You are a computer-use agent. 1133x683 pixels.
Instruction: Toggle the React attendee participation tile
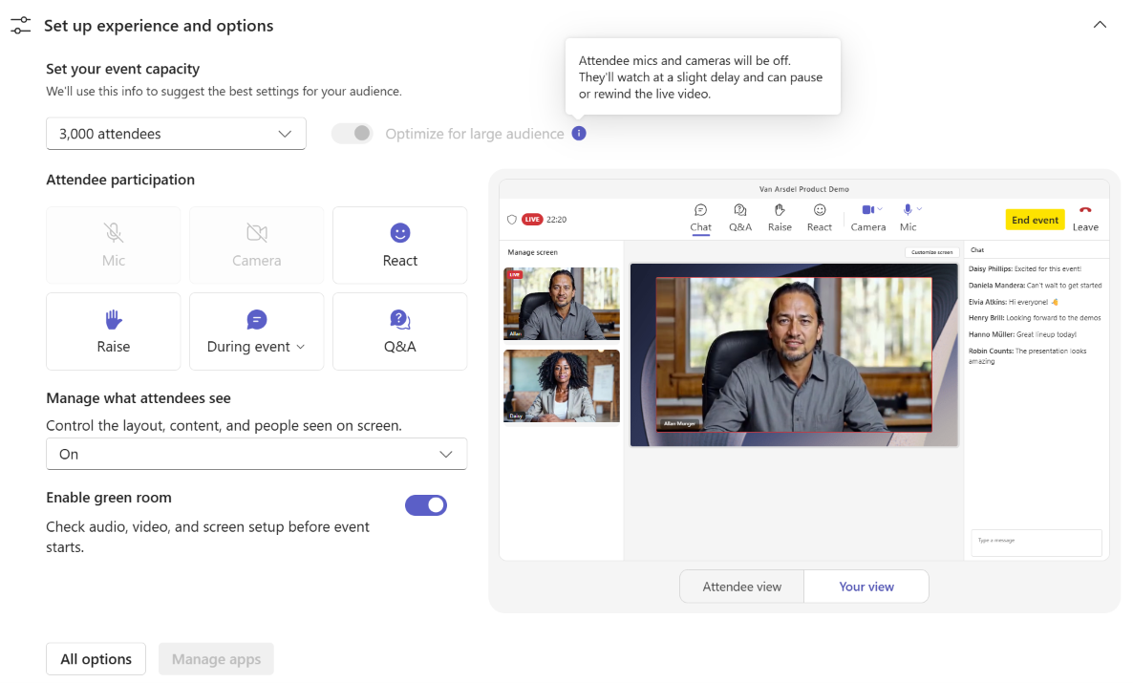coord(399,245)
